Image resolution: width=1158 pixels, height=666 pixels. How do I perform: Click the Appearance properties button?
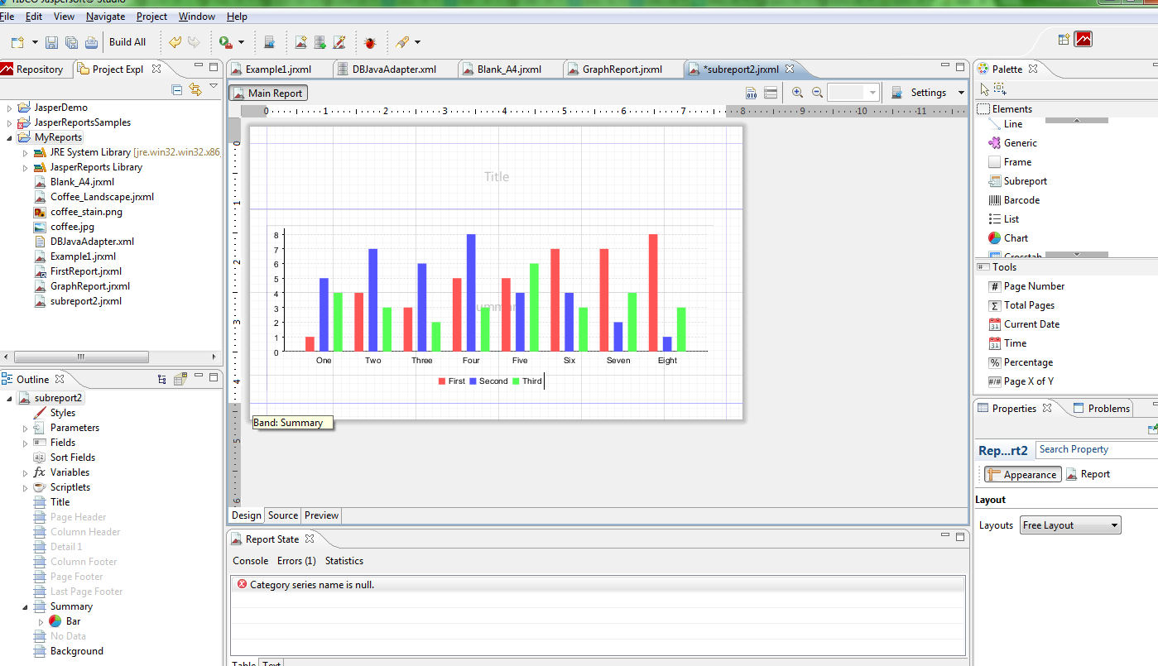coord(1021,475)
